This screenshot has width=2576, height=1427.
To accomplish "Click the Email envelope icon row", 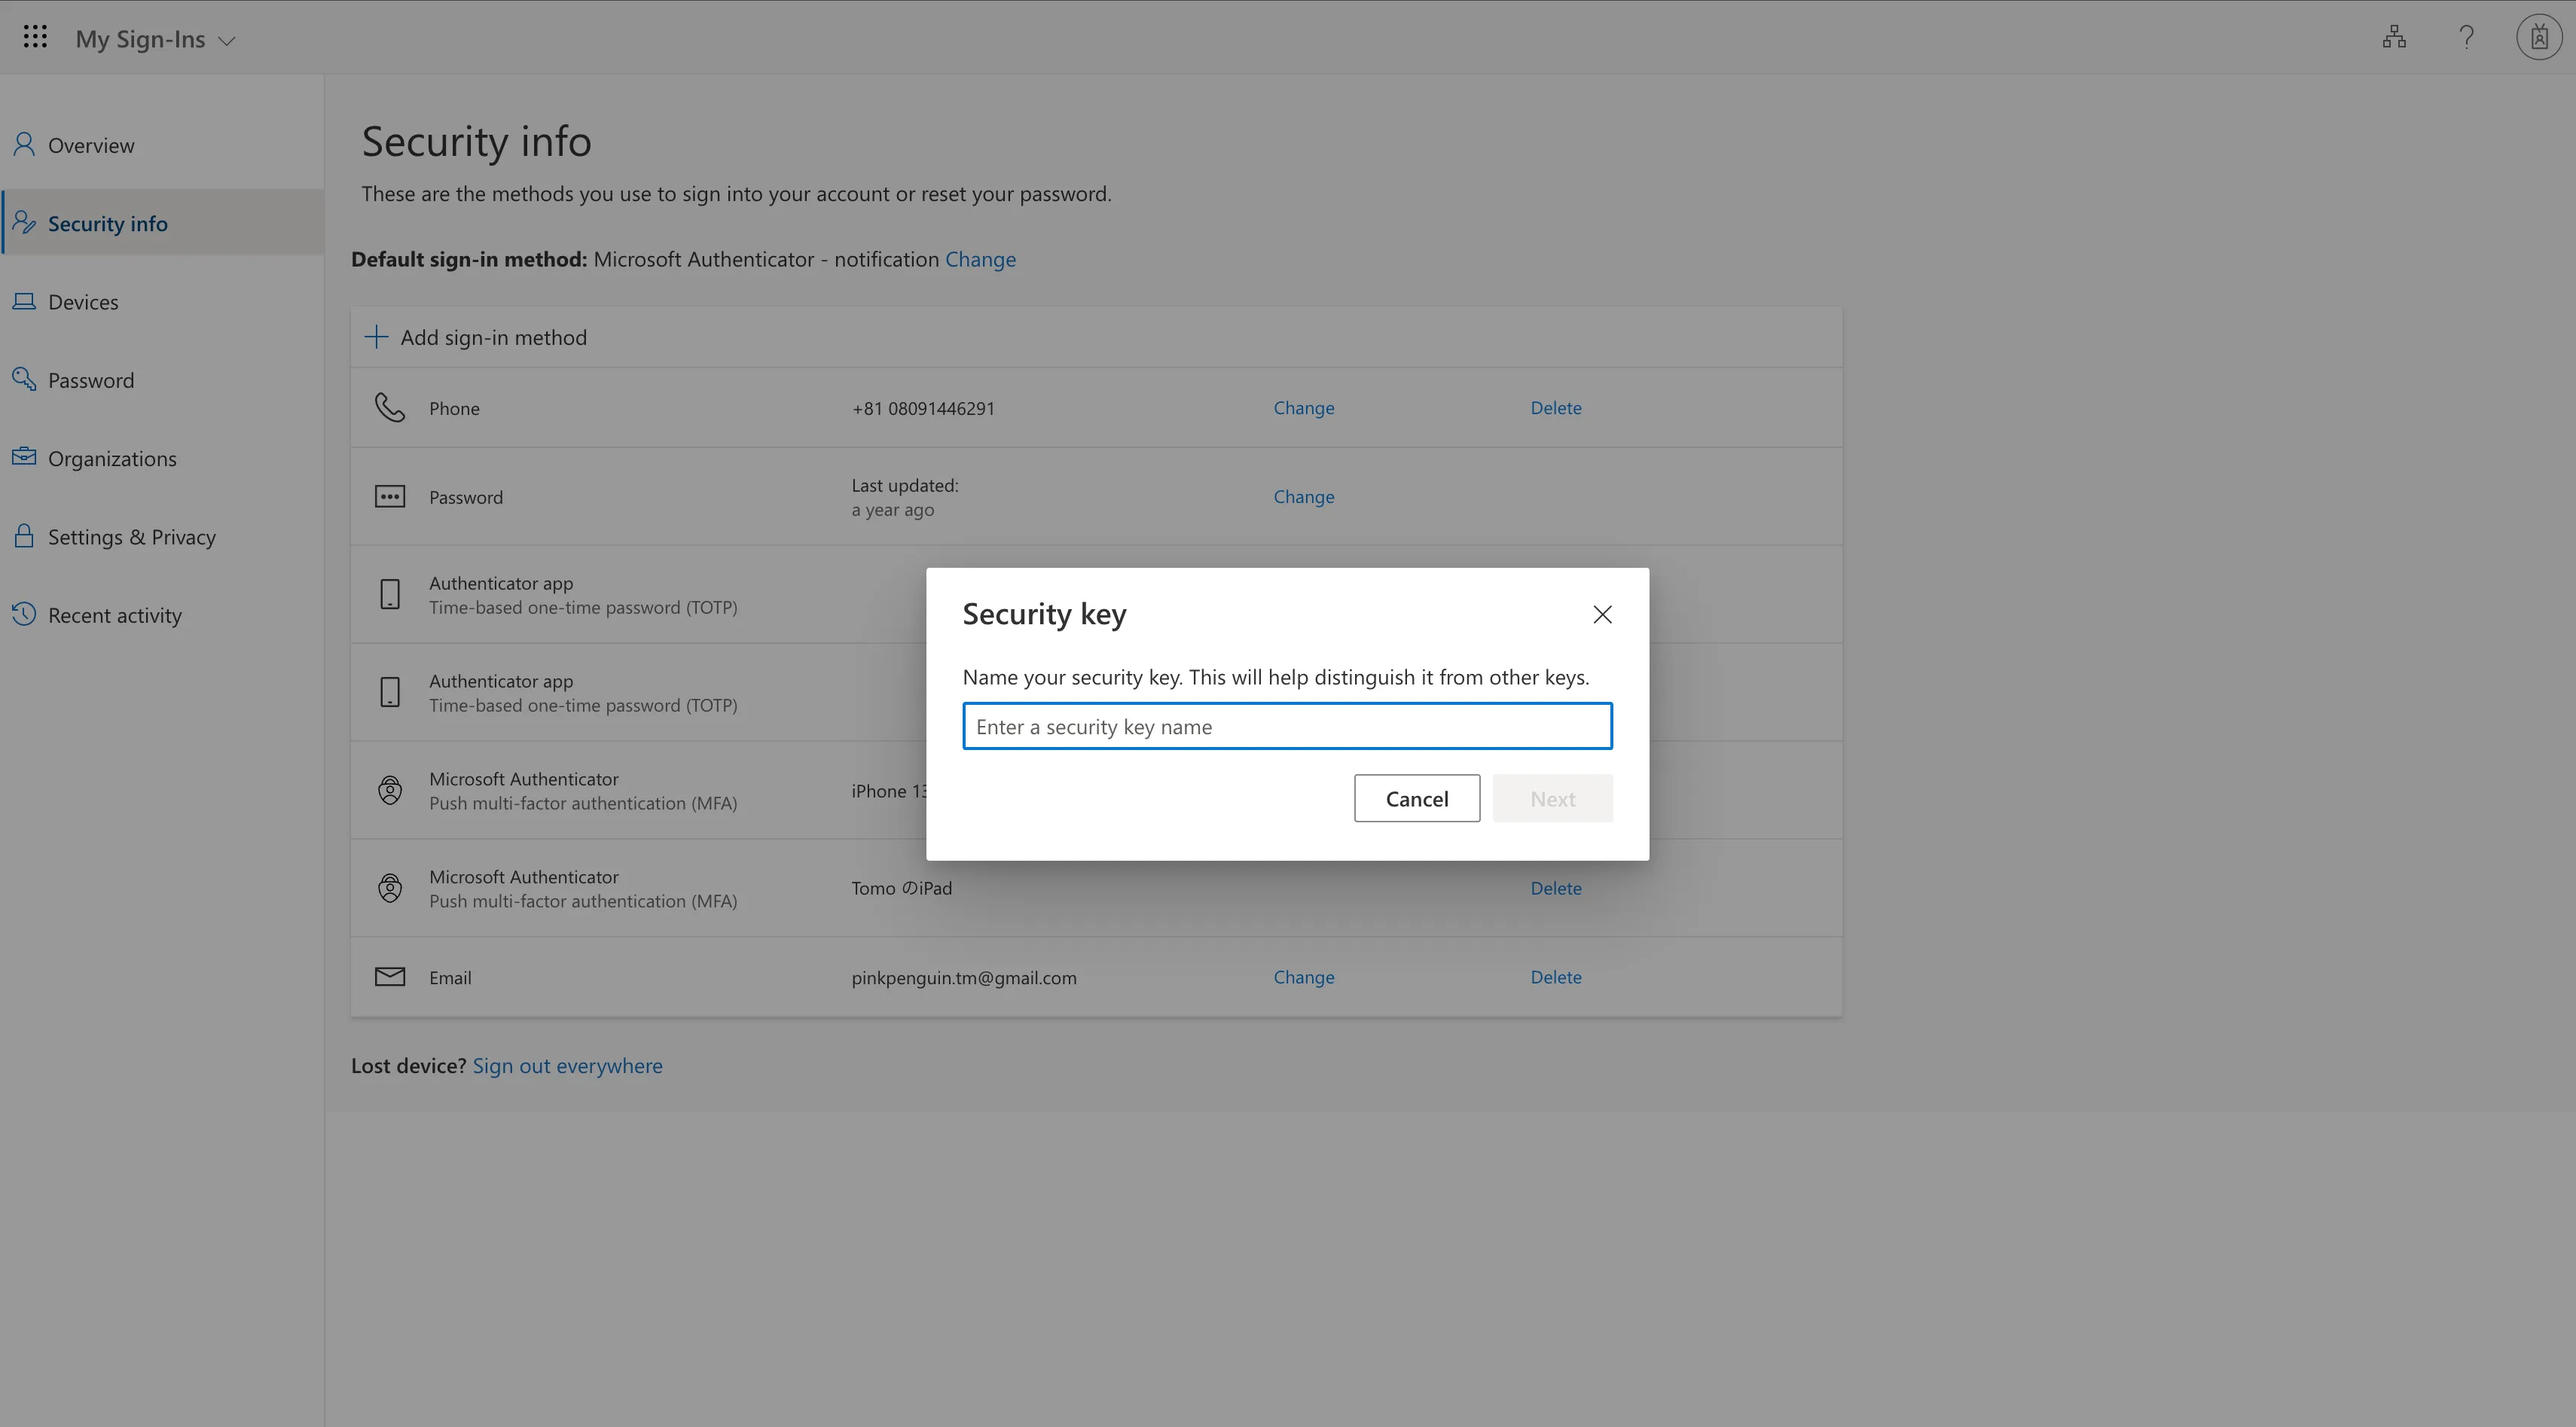I will tap(390, 977).
